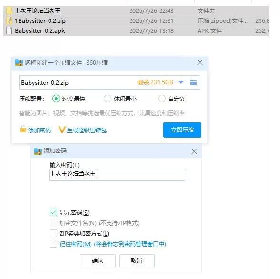The image size is (280, 279).
Task: Click the lock icon next to 添加密码
Action: (x=23, y=129)
